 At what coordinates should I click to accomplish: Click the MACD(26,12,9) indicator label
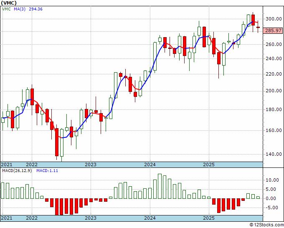(x=17, y=171)
